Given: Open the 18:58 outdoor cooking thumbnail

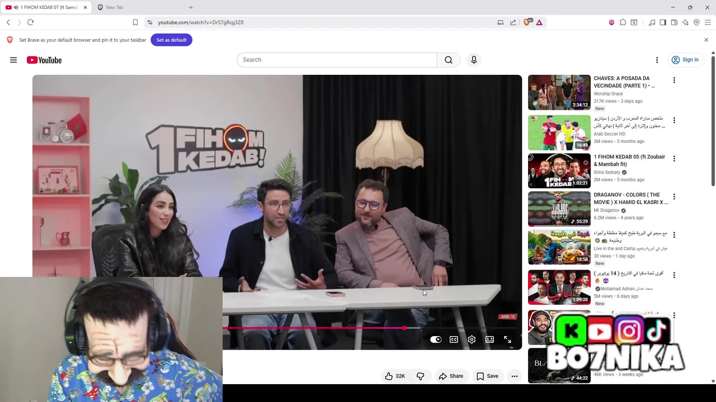Looking at the screenshot, I should 559,247.
